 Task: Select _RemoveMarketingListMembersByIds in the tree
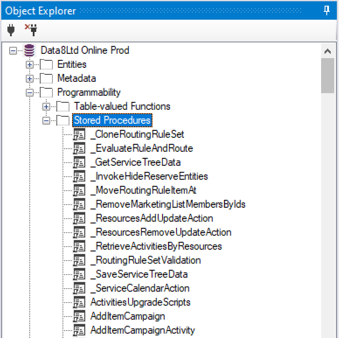tap(168, 205)
